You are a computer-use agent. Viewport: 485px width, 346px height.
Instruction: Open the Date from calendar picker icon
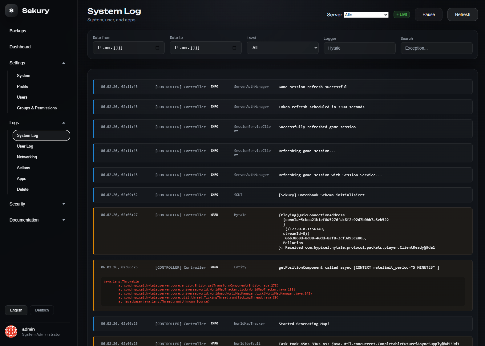click(157, 48)
